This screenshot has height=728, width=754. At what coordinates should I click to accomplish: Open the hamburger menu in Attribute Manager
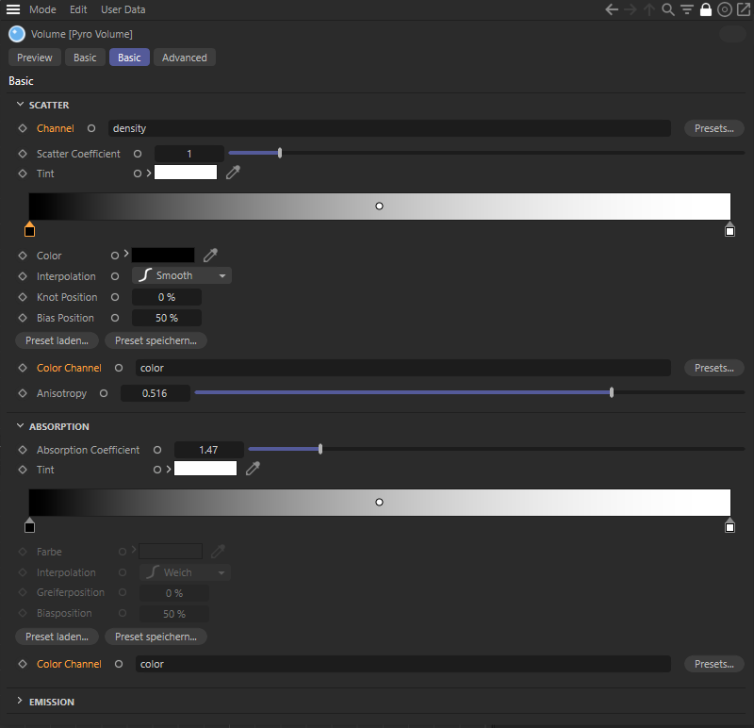click(14, 9)
